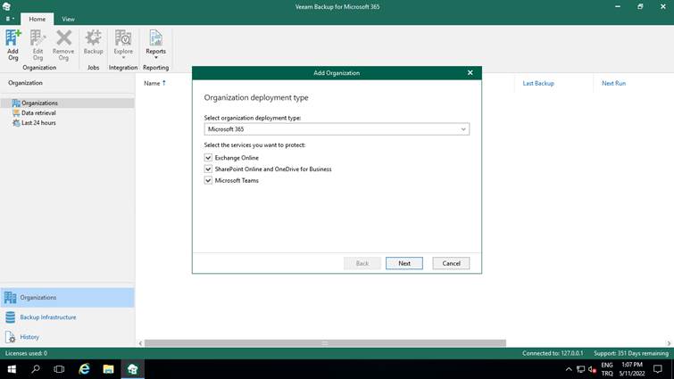Uncheck the Microsoft Teams checkbox
Viewport: 674px width, 379px height.
point(208,181)
